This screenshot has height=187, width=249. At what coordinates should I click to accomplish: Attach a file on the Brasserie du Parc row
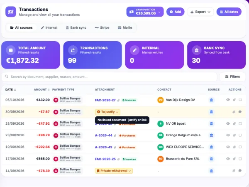[x=234, y=159]
